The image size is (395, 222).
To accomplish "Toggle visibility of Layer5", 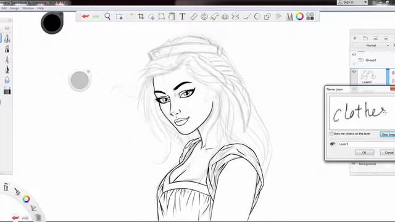I will 354,72.
